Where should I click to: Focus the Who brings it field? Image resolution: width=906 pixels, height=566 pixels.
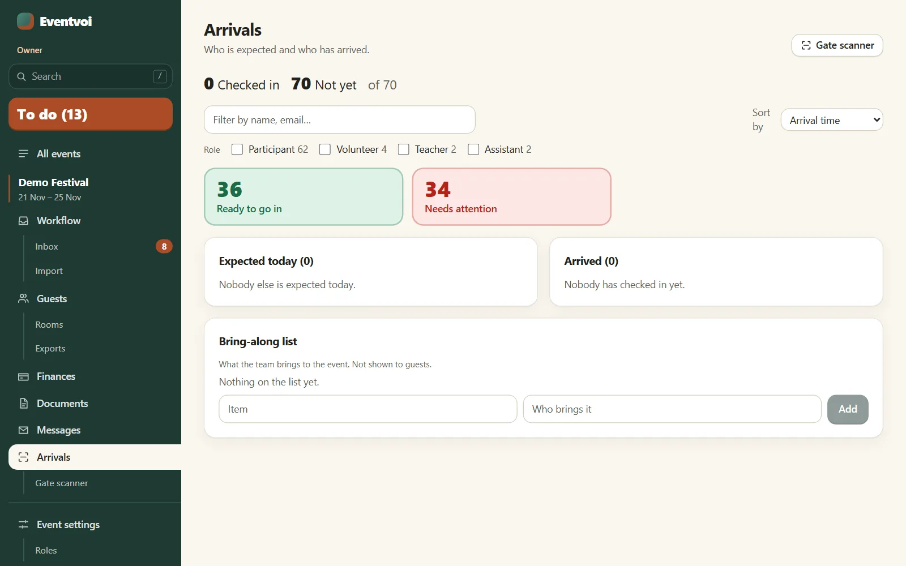tap(672, 409)
